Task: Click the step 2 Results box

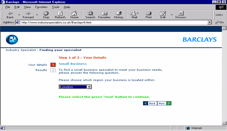Action: (53, 70)
